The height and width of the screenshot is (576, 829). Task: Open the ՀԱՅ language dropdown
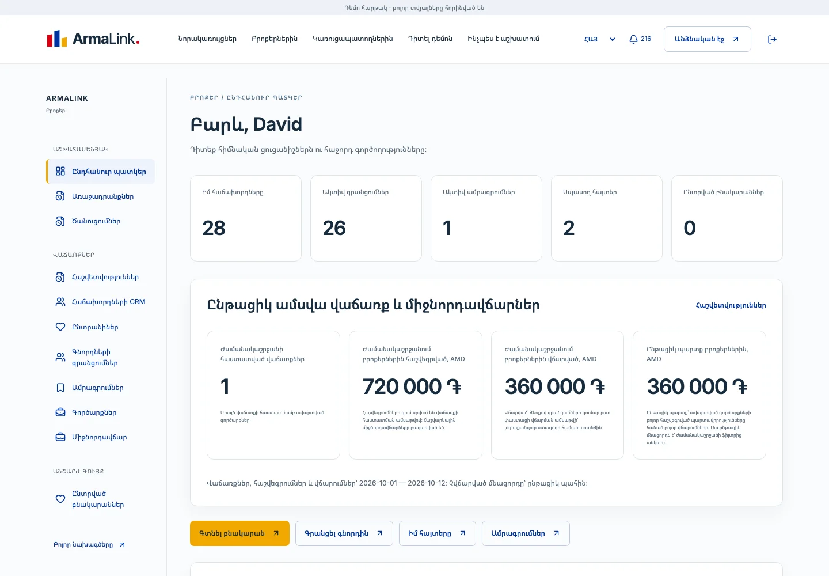[600, 39]
